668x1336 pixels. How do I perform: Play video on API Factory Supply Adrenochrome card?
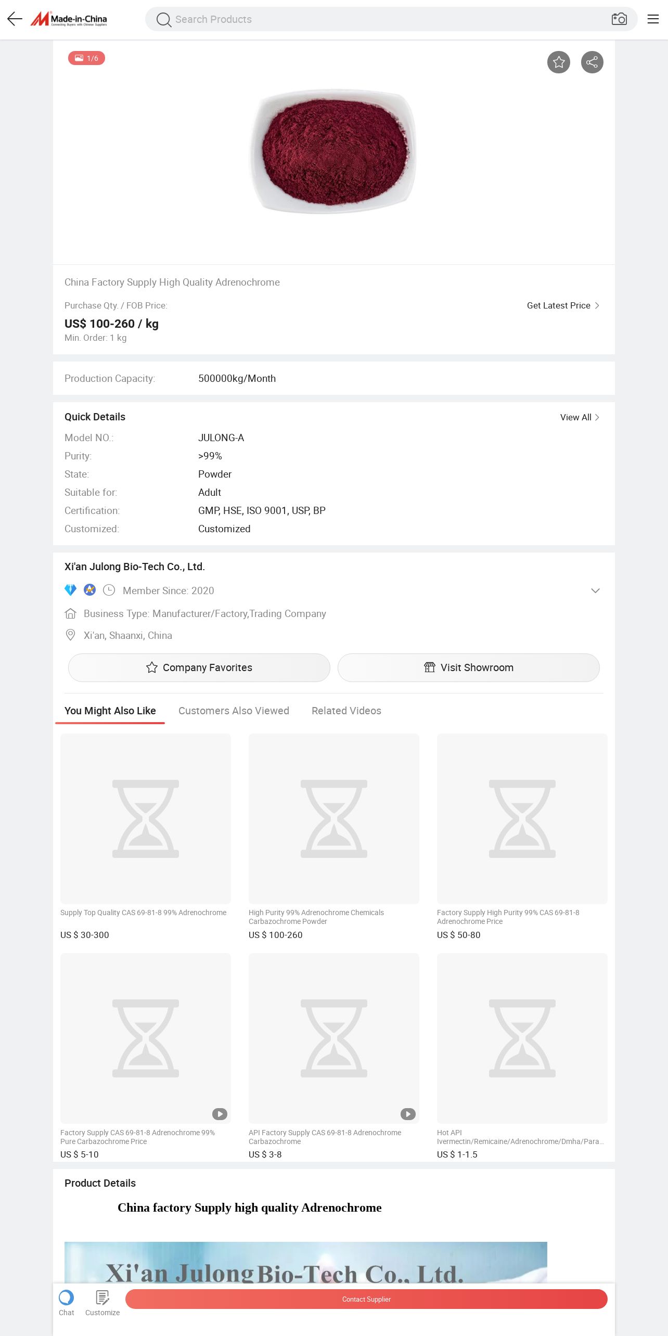click(408, 1114)
